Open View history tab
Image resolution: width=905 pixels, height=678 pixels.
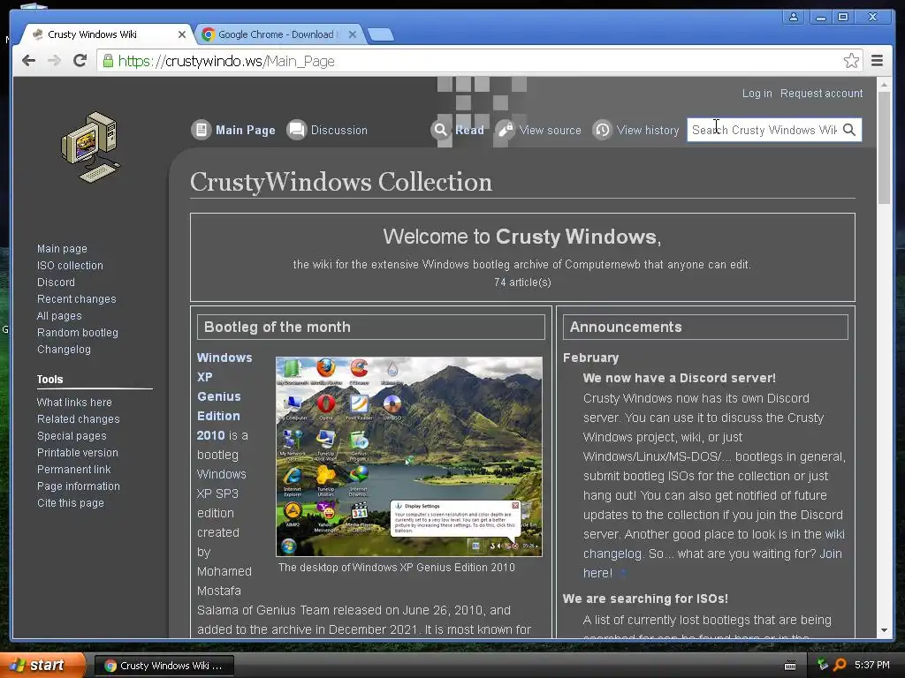[648, 131]
